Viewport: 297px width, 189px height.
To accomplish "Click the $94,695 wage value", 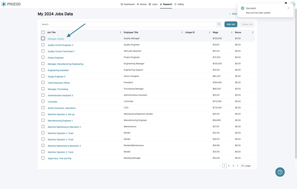I will coord(217,121).
